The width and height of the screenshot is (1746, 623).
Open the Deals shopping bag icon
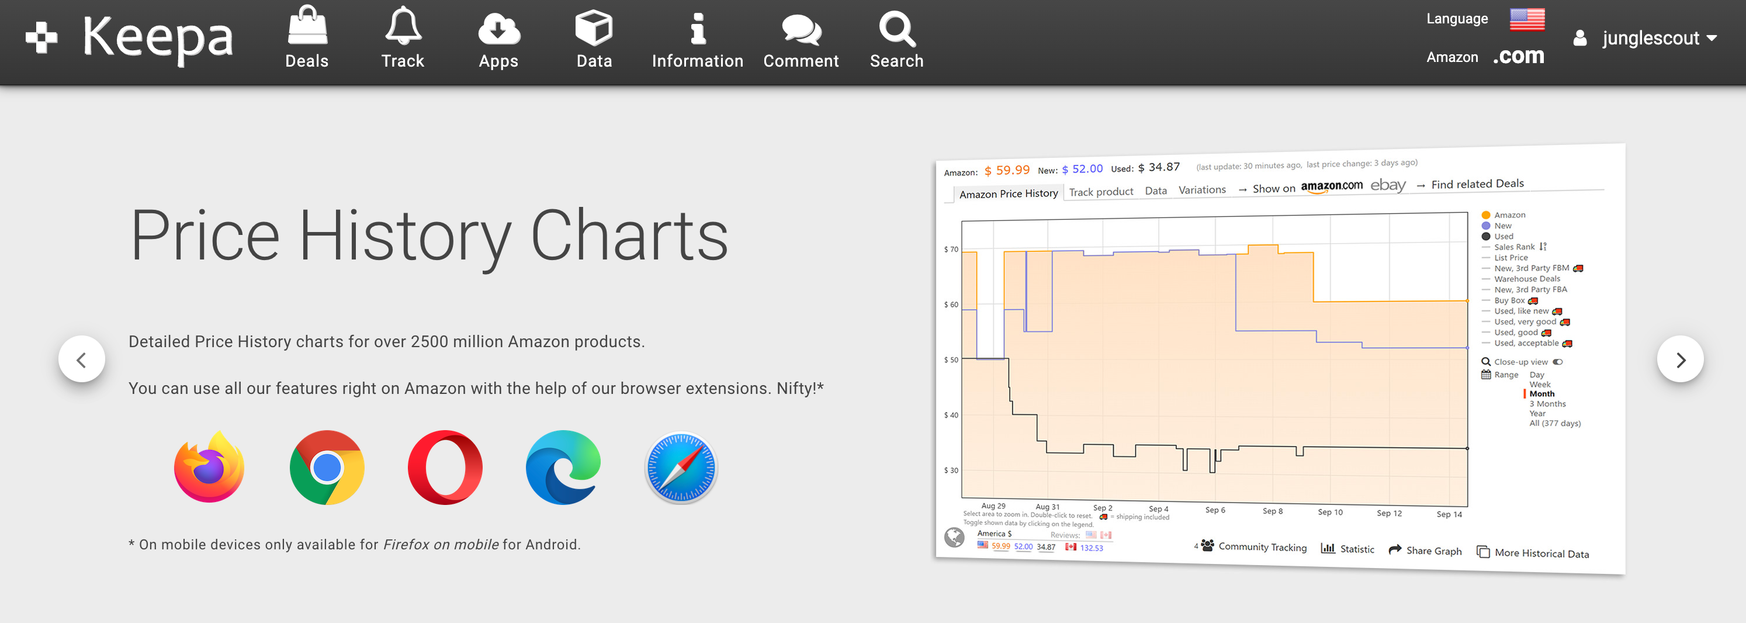(307, 25)
